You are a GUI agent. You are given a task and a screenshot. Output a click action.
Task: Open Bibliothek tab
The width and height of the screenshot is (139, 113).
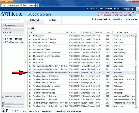click(x=35, y=20)
